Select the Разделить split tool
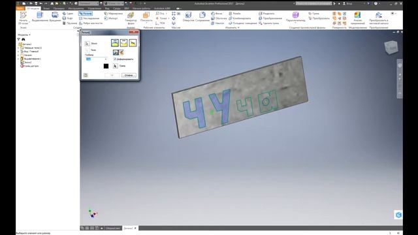418x235 pixels. click(266, 13)
